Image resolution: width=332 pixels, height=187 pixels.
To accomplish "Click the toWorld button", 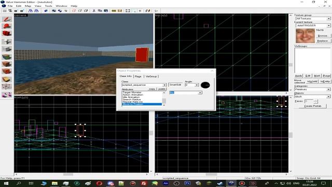I will [312, 82].
